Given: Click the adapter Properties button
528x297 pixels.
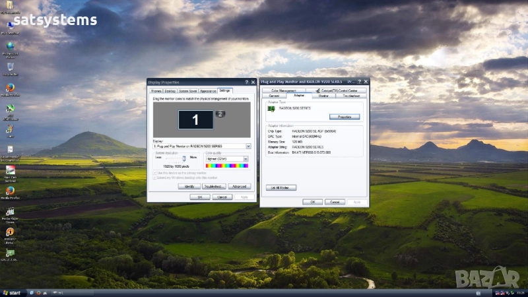Looking at the screenshot, I should 344,117.
